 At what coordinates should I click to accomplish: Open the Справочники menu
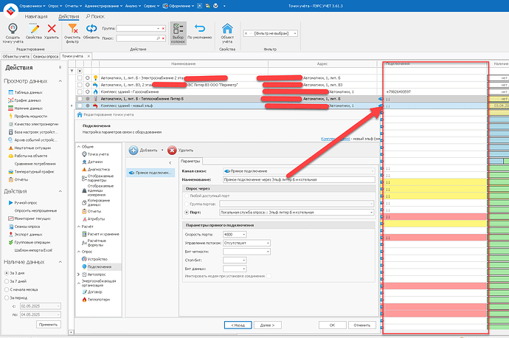(32, 6)
